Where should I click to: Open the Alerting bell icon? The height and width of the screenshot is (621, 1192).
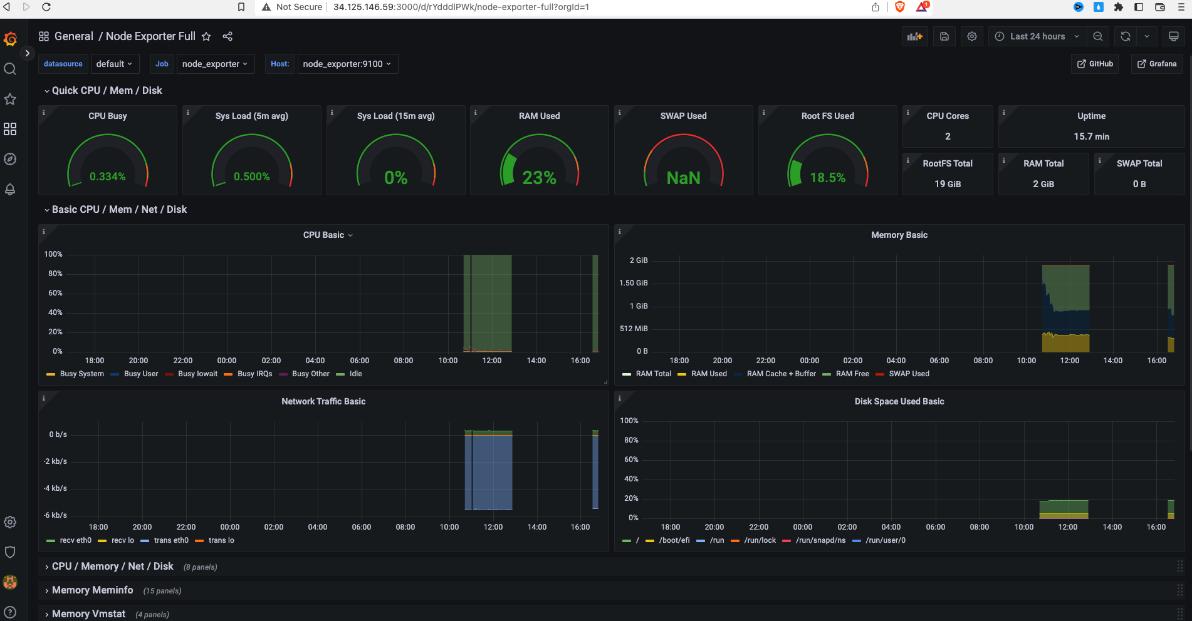click(x=10, y=190)
